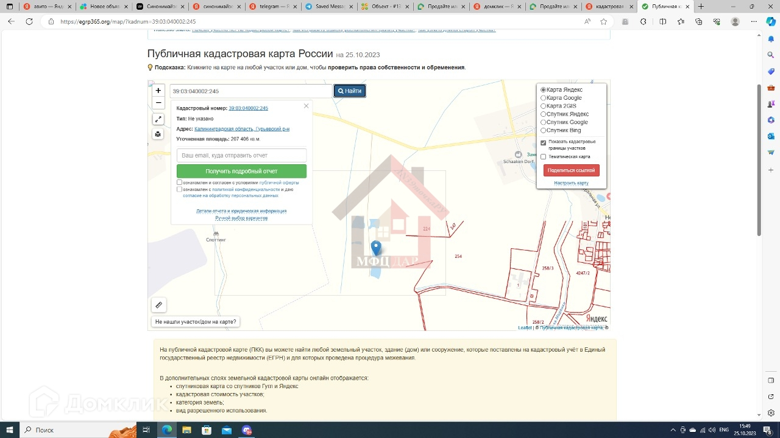The height and width of the screenshot is (438, 780).
Task: Select Карта 2GIS map layer
Action: pos(544,106)
